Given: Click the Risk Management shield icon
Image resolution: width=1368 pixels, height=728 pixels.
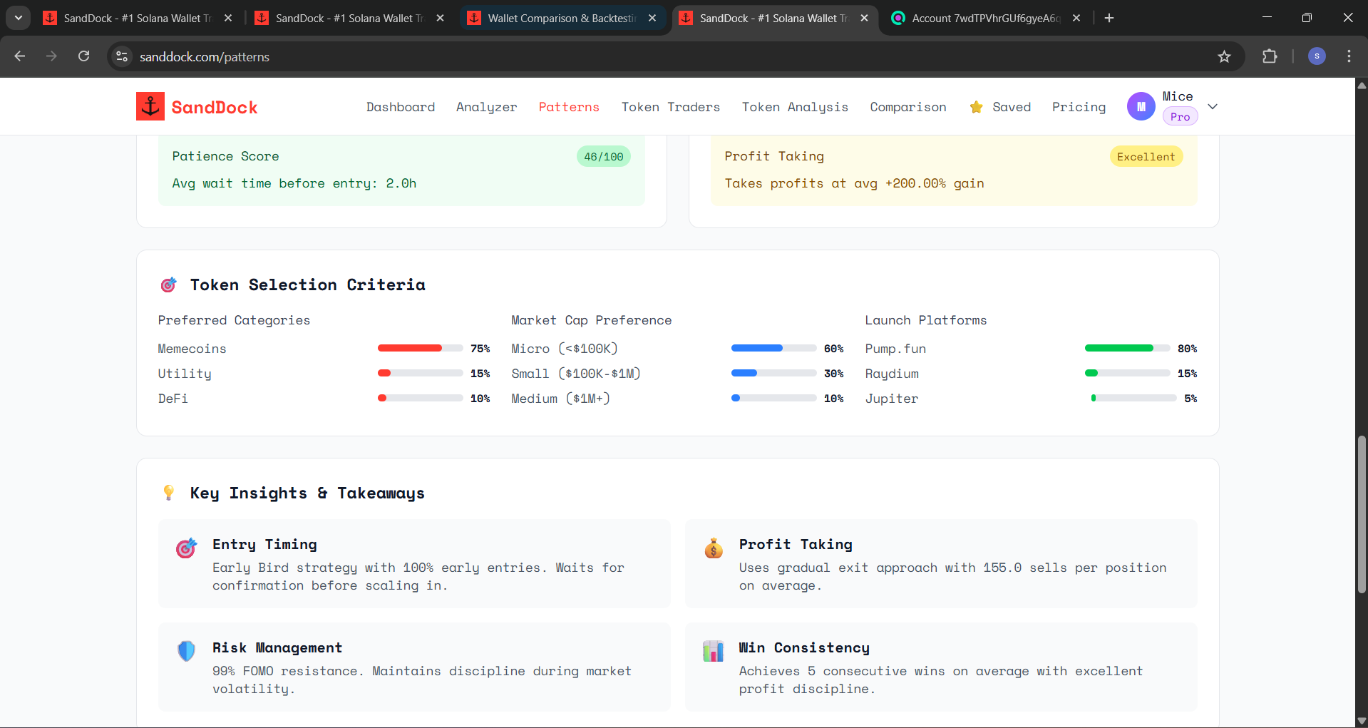Looking at the screenshot, I should click(x=186, y=650).
